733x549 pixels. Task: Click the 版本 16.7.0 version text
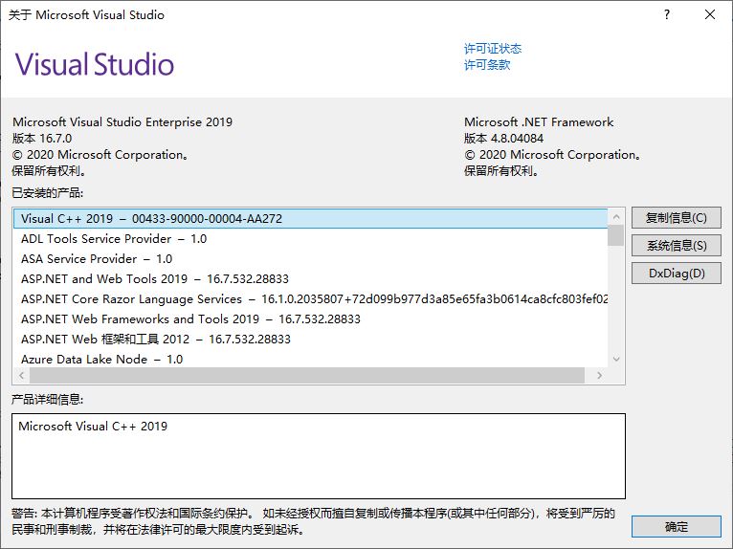[42, 139]
